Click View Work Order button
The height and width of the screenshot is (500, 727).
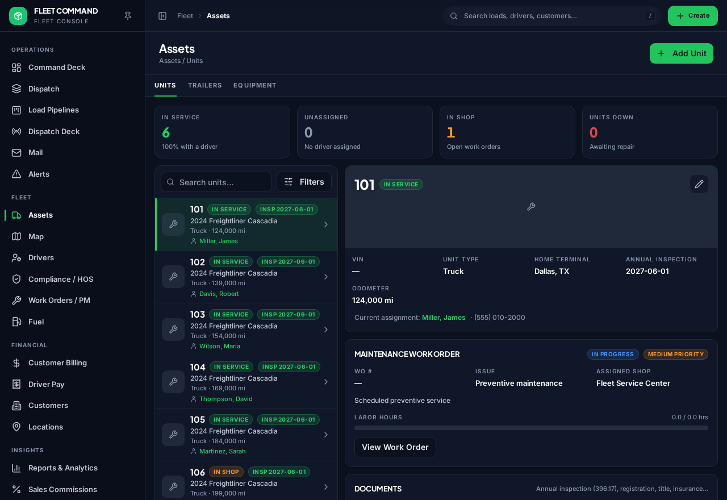pyautogui.click(x=395, y=447)
